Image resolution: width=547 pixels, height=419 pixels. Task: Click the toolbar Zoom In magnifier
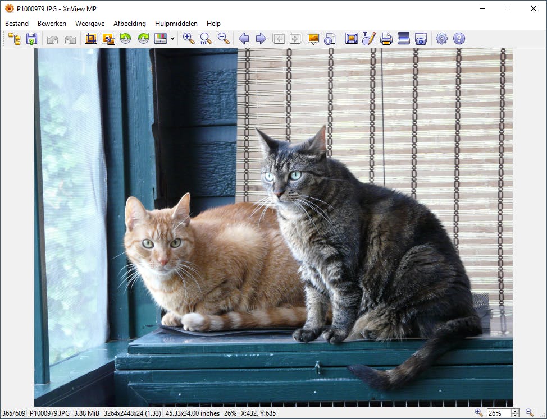tap(189, 38)
